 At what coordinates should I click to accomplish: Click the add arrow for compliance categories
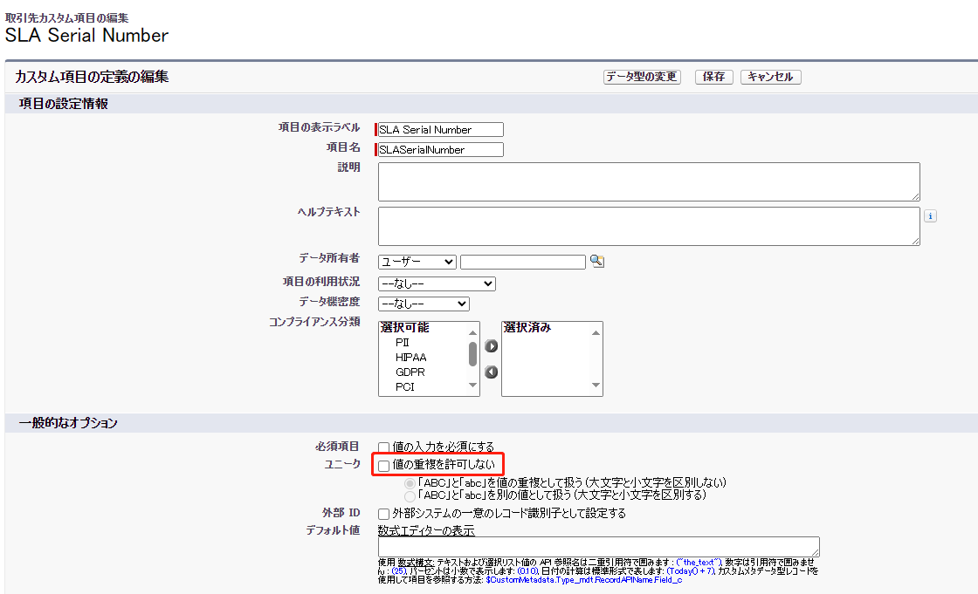point(492,346)
